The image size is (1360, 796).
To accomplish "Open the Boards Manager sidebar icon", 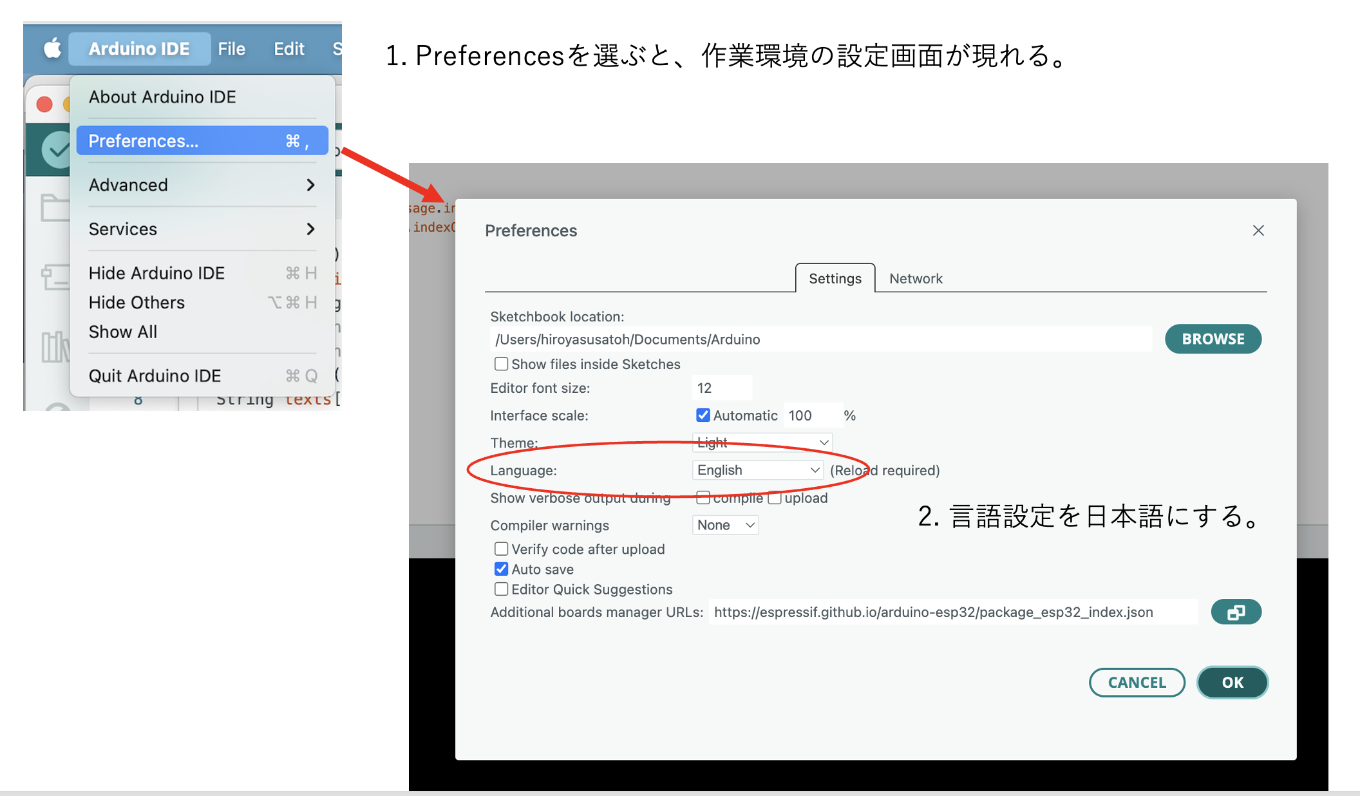I will pyautogui.click(x=55, y=277).
